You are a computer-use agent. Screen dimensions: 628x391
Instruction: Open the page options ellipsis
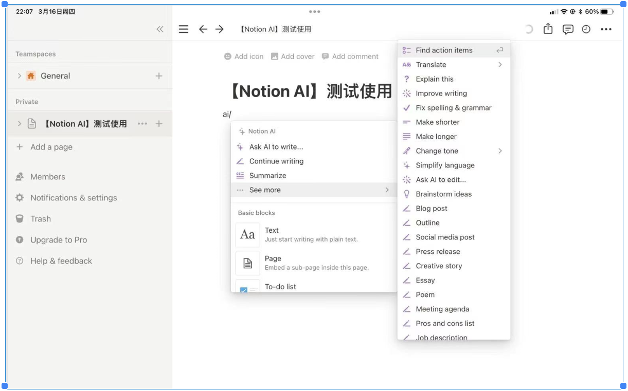(606, 29)
